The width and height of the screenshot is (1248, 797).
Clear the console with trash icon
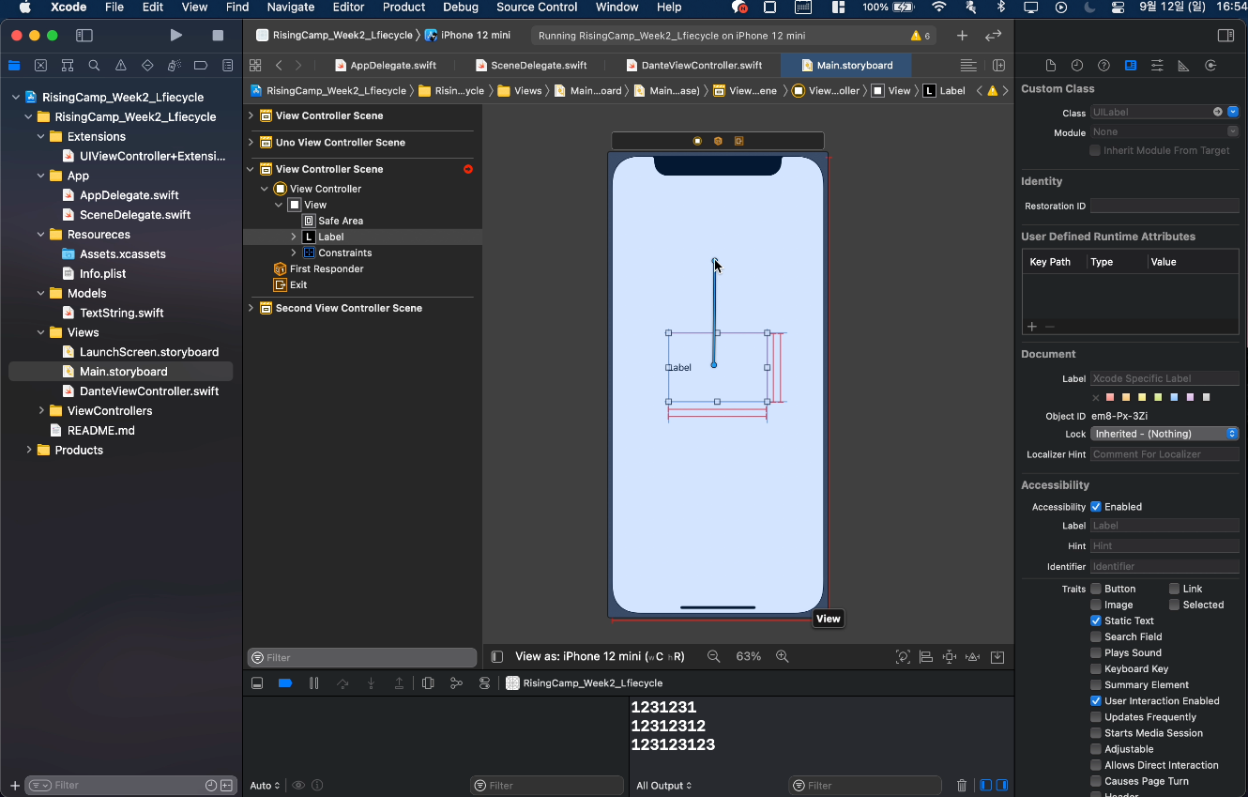click(x=961, y=786)
